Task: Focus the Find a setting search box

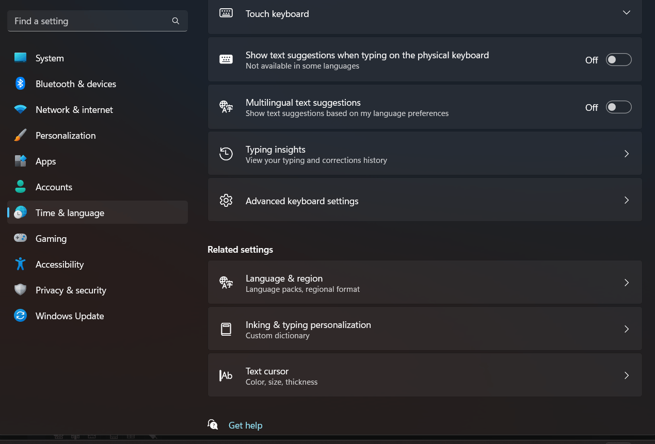Action: [x=90, y=21]
